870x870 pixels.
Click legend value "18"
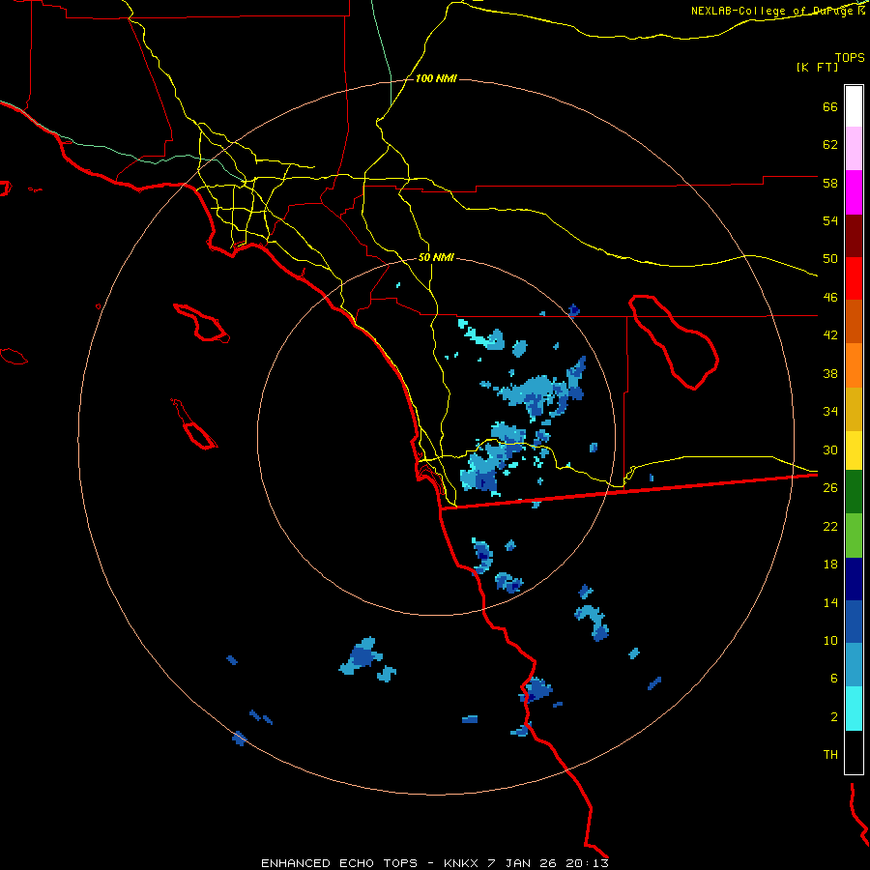(830, 565)
